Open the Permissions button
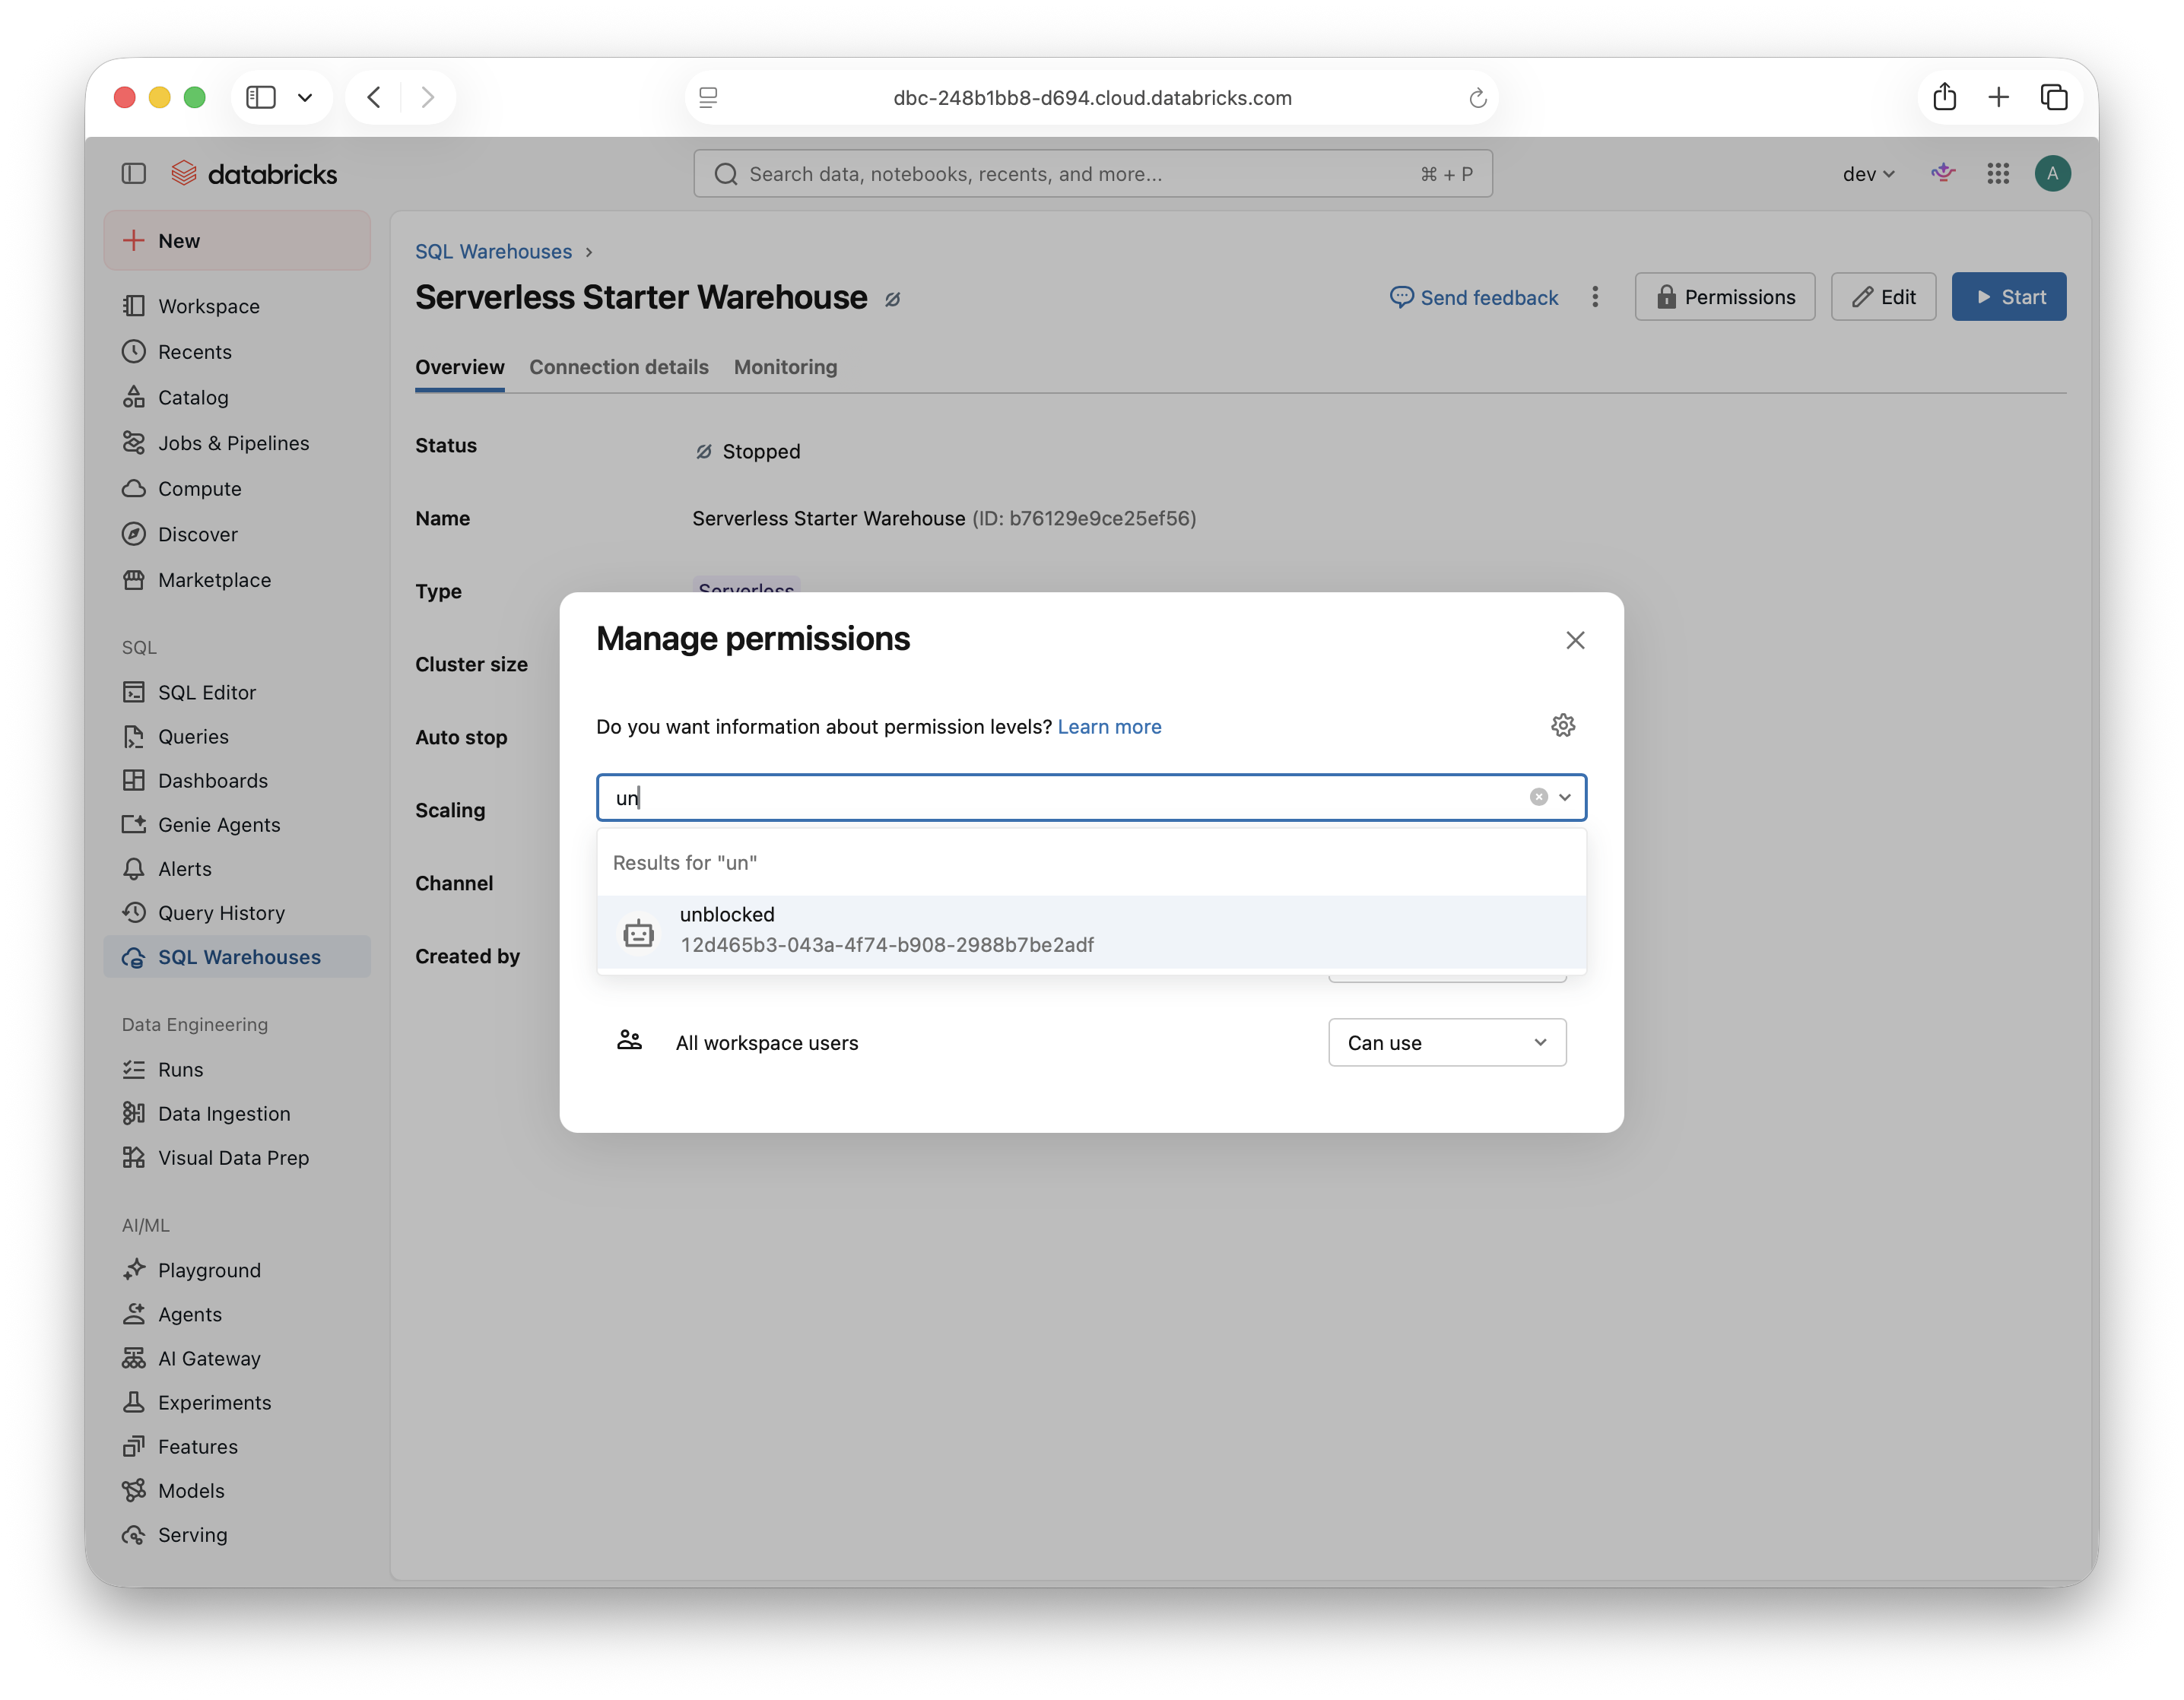2184x1700 pixels. click(x=1724, y=297)
